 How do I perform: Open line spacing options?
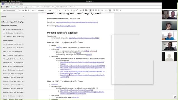click(102, 10)
